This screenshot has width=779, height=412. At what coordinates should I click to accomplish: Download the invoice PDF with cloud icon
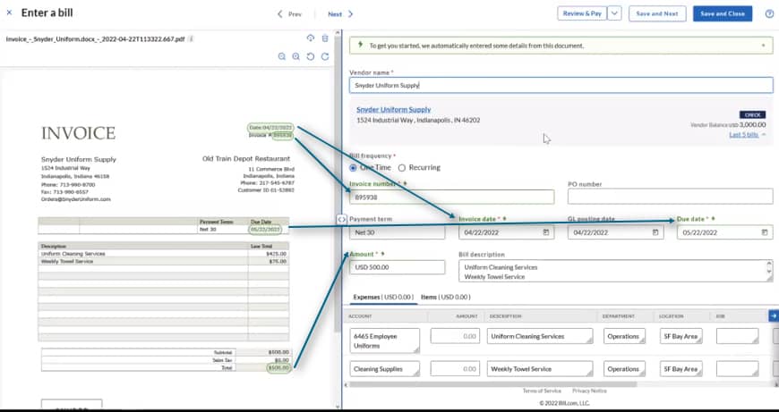(311, 38)
